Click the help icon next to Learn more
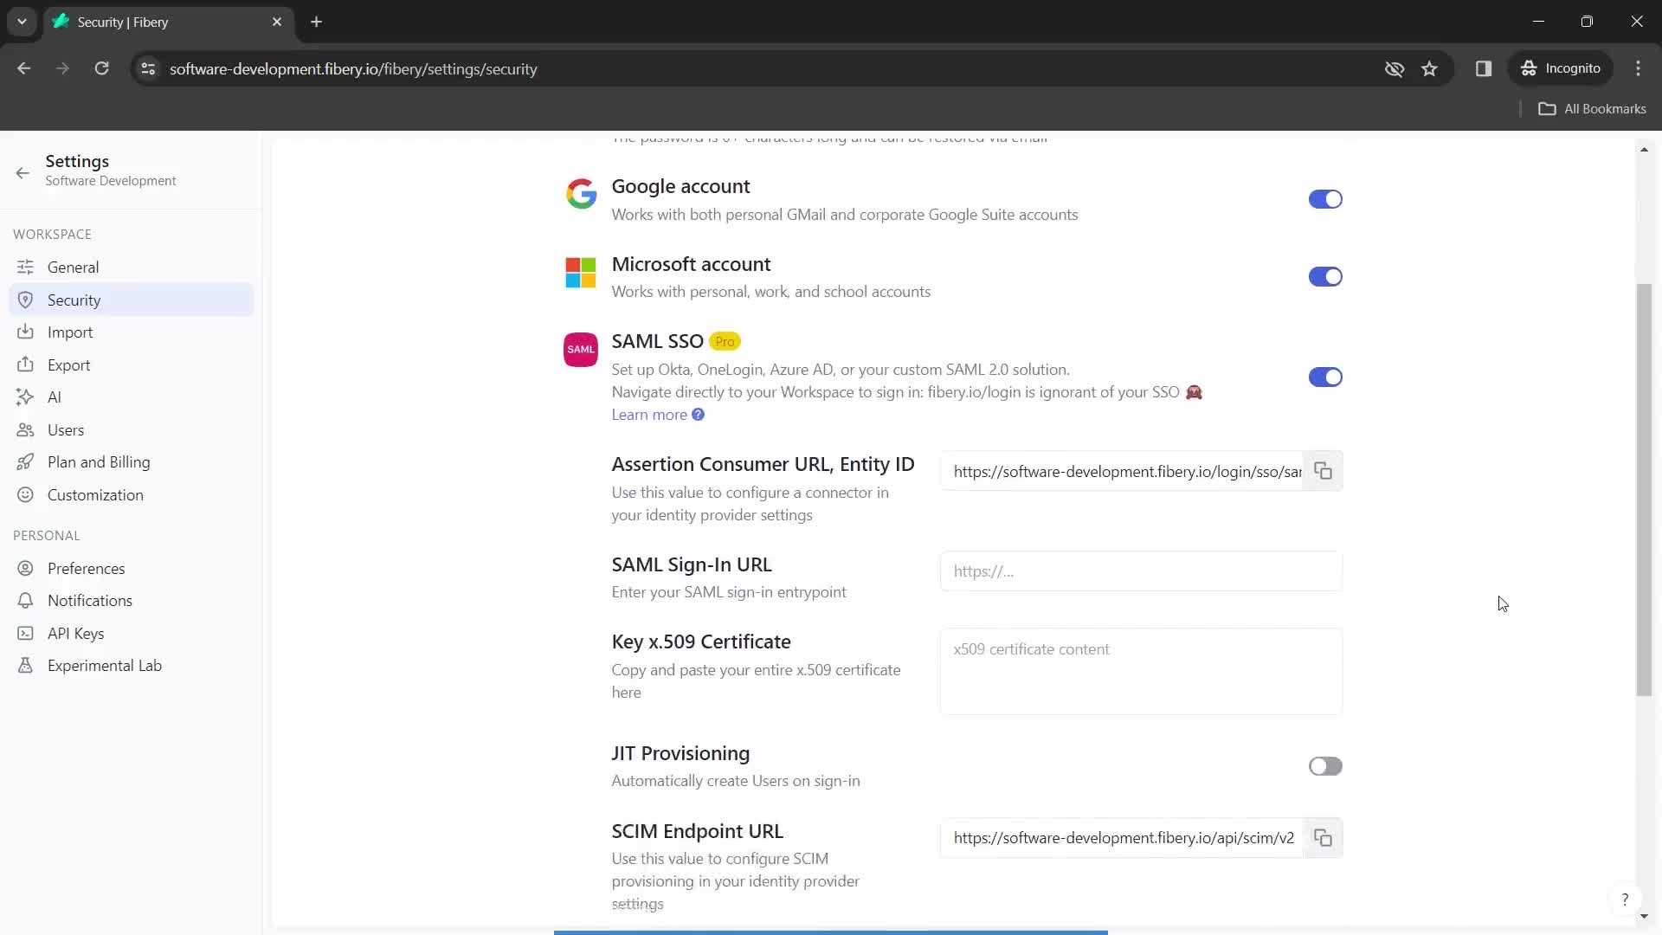The image size is (1662, 935). click(x=699, y=413)
